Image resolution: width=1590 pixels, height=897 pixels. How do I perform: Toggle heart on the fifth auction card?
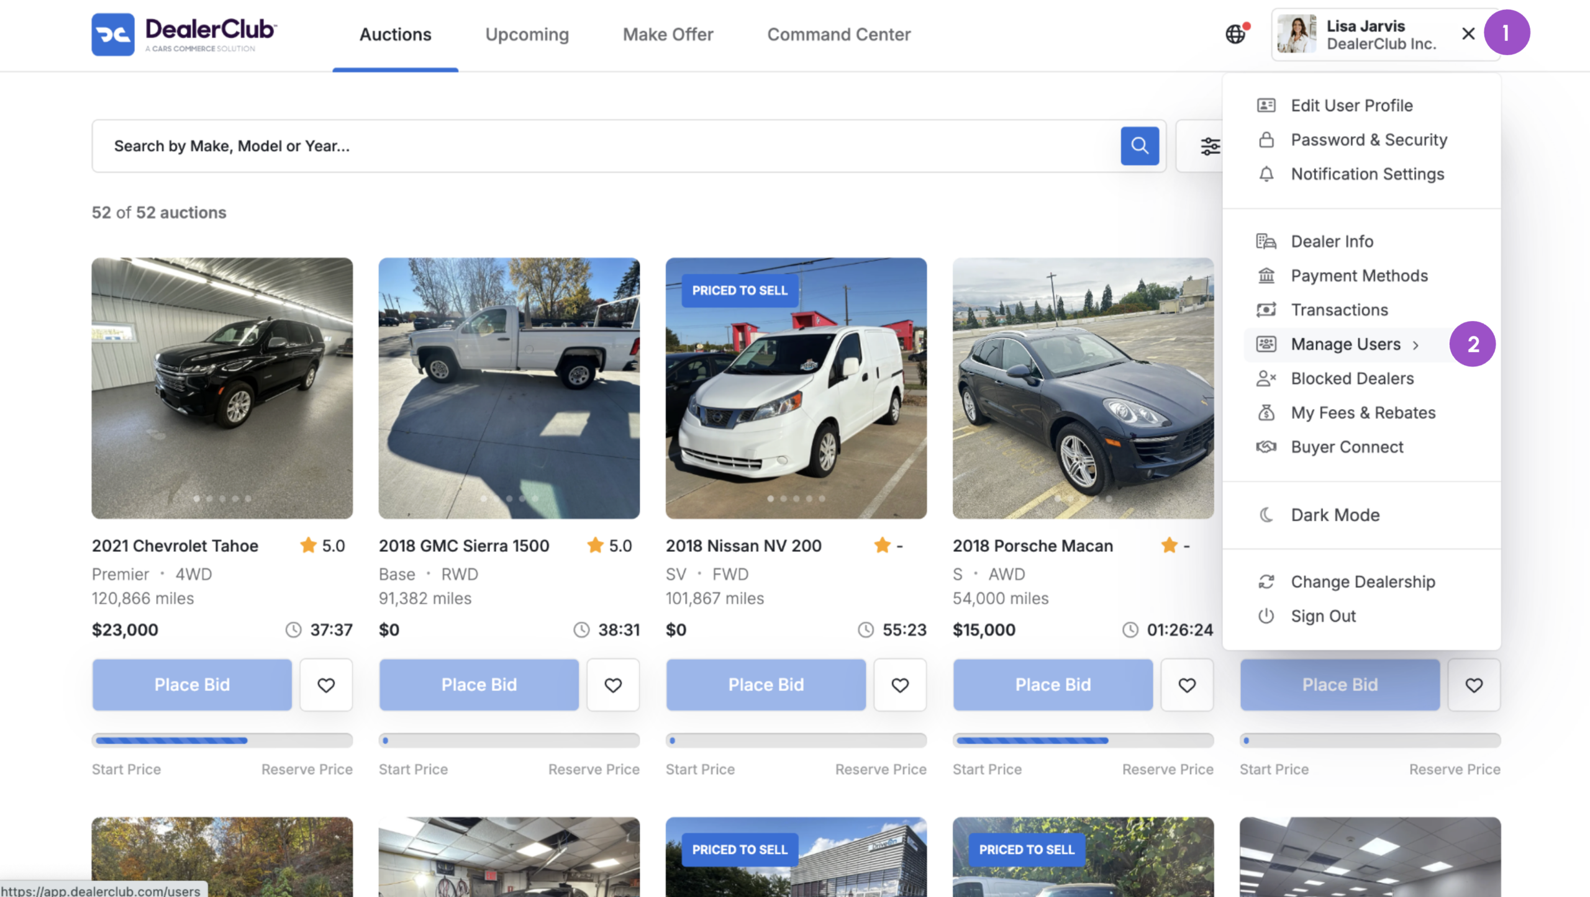click(x=1474, y=685)
